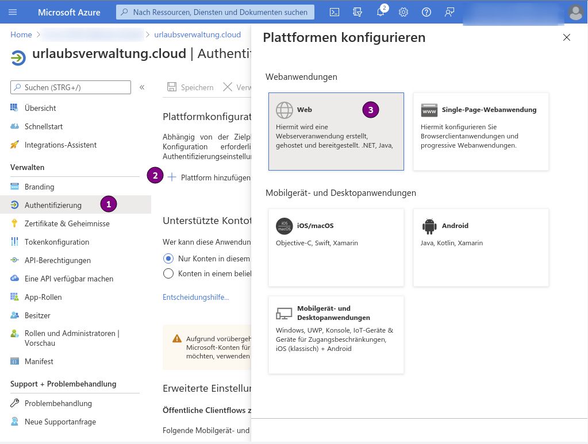Choose the Single-Page-Webanwendung card
Screen dimensions: 588x444
481,132
